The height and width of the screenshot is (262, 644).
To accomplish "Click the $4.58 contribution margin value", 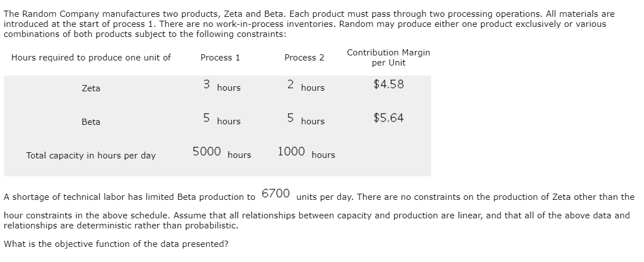I will click(x=389, y=84).
